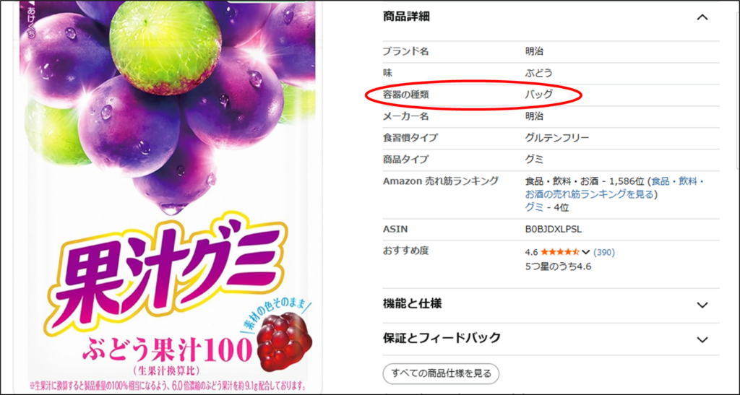Screen dimensions: 740x395
Task: Click the 果汁グミ product image
Action: [168, 197]
